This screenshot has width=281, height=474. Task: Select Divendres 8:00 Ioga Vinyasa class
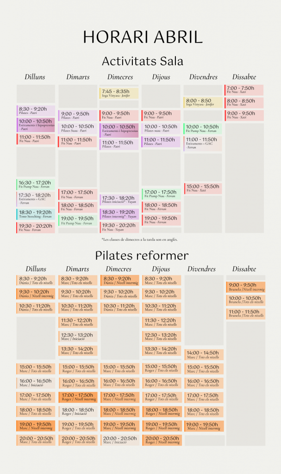click(203, 102)
